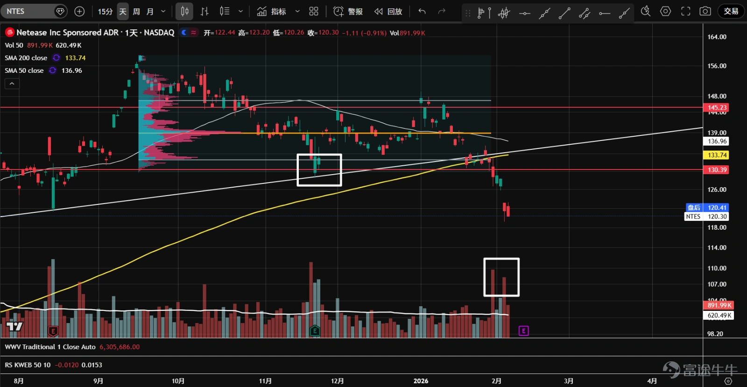The width and height of the screenshot is (747, 387).
Task: Toggle the extended hours moon indicator
Action: point(184,32)
